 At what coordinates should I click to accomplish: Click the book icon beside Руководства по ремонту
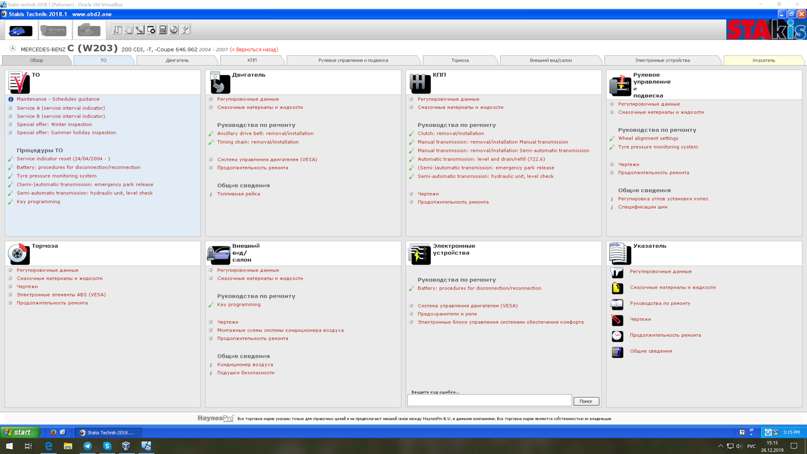617,304
